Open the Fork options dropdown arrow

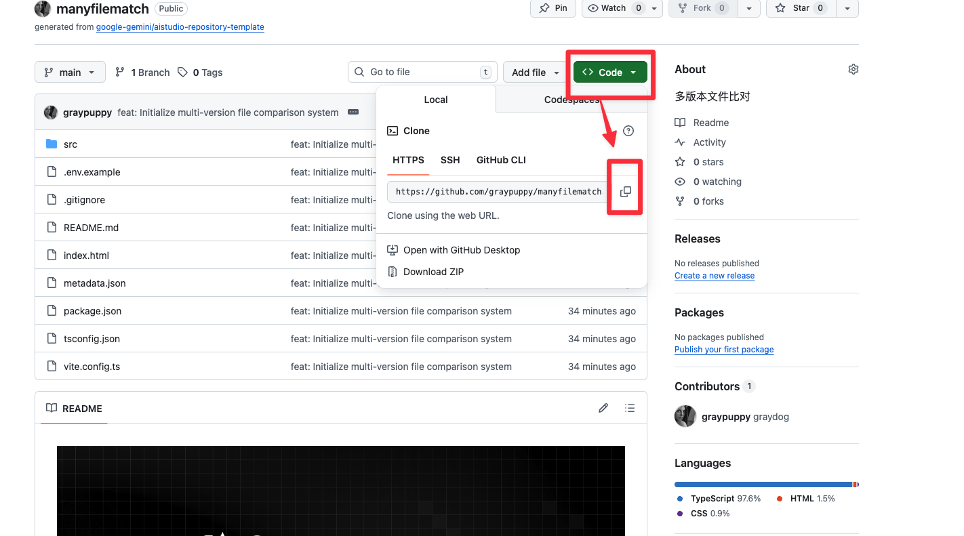coord(748,8)
